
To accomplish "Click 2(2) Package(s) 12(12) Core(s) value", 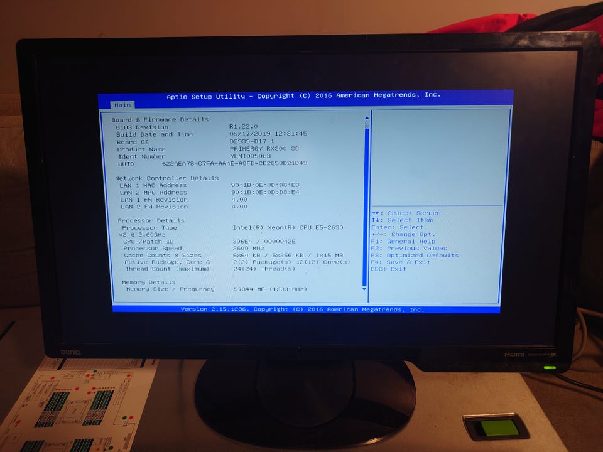I will (291, 262).
